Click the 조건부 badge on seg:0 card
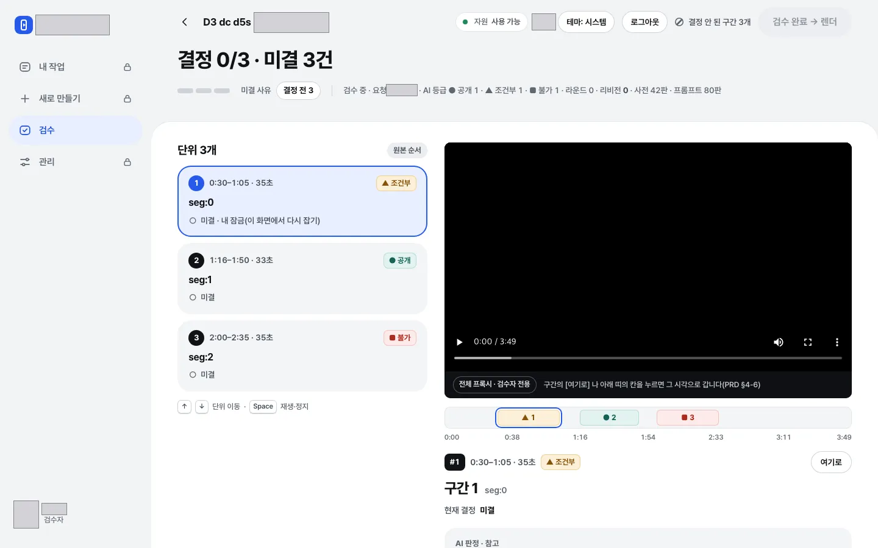Screen dimensions: 878x548 [x=396, y=183]
